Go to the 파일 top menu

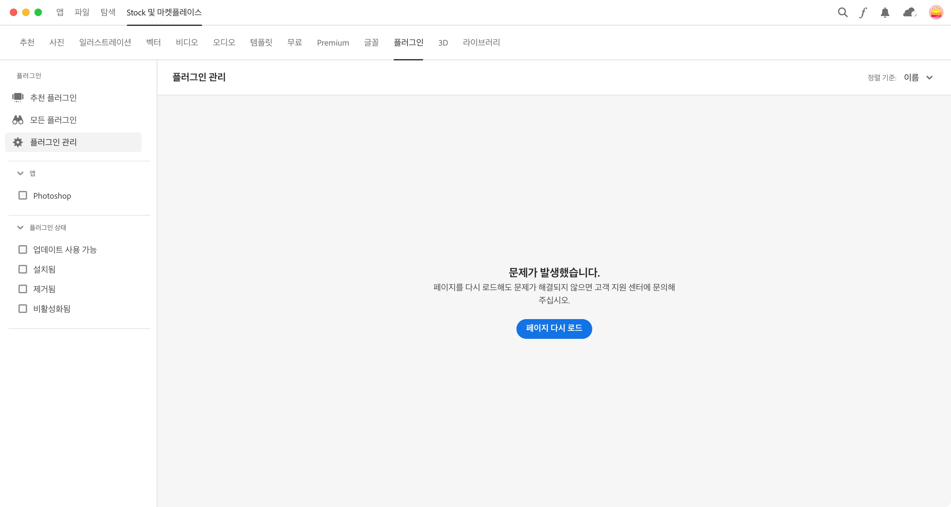82,12
